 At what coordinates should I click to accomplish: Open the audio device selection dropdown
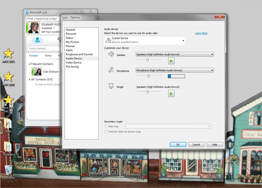183,40
